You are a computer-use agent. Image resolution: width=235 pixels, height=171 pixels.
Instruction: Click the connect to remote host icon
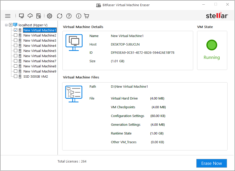(x=21, y=16)
